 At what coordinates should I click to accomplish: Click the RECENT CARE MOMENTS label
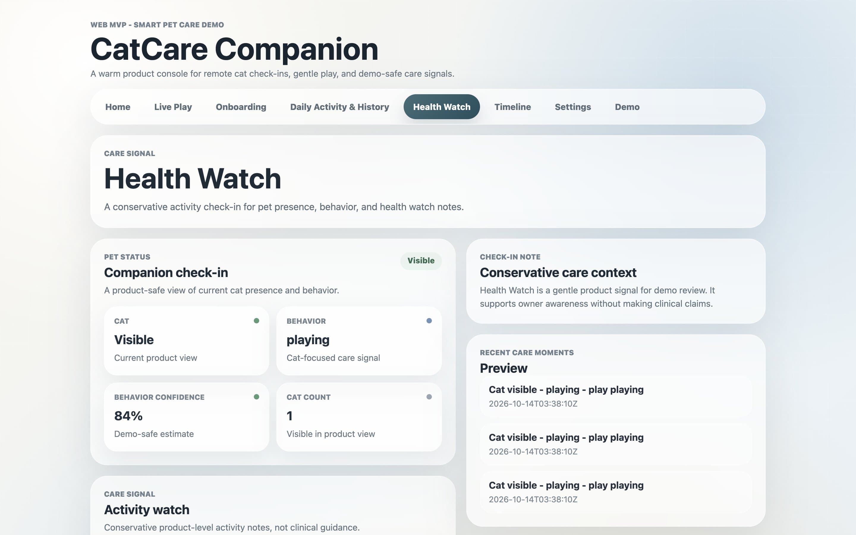coord(527,353)
